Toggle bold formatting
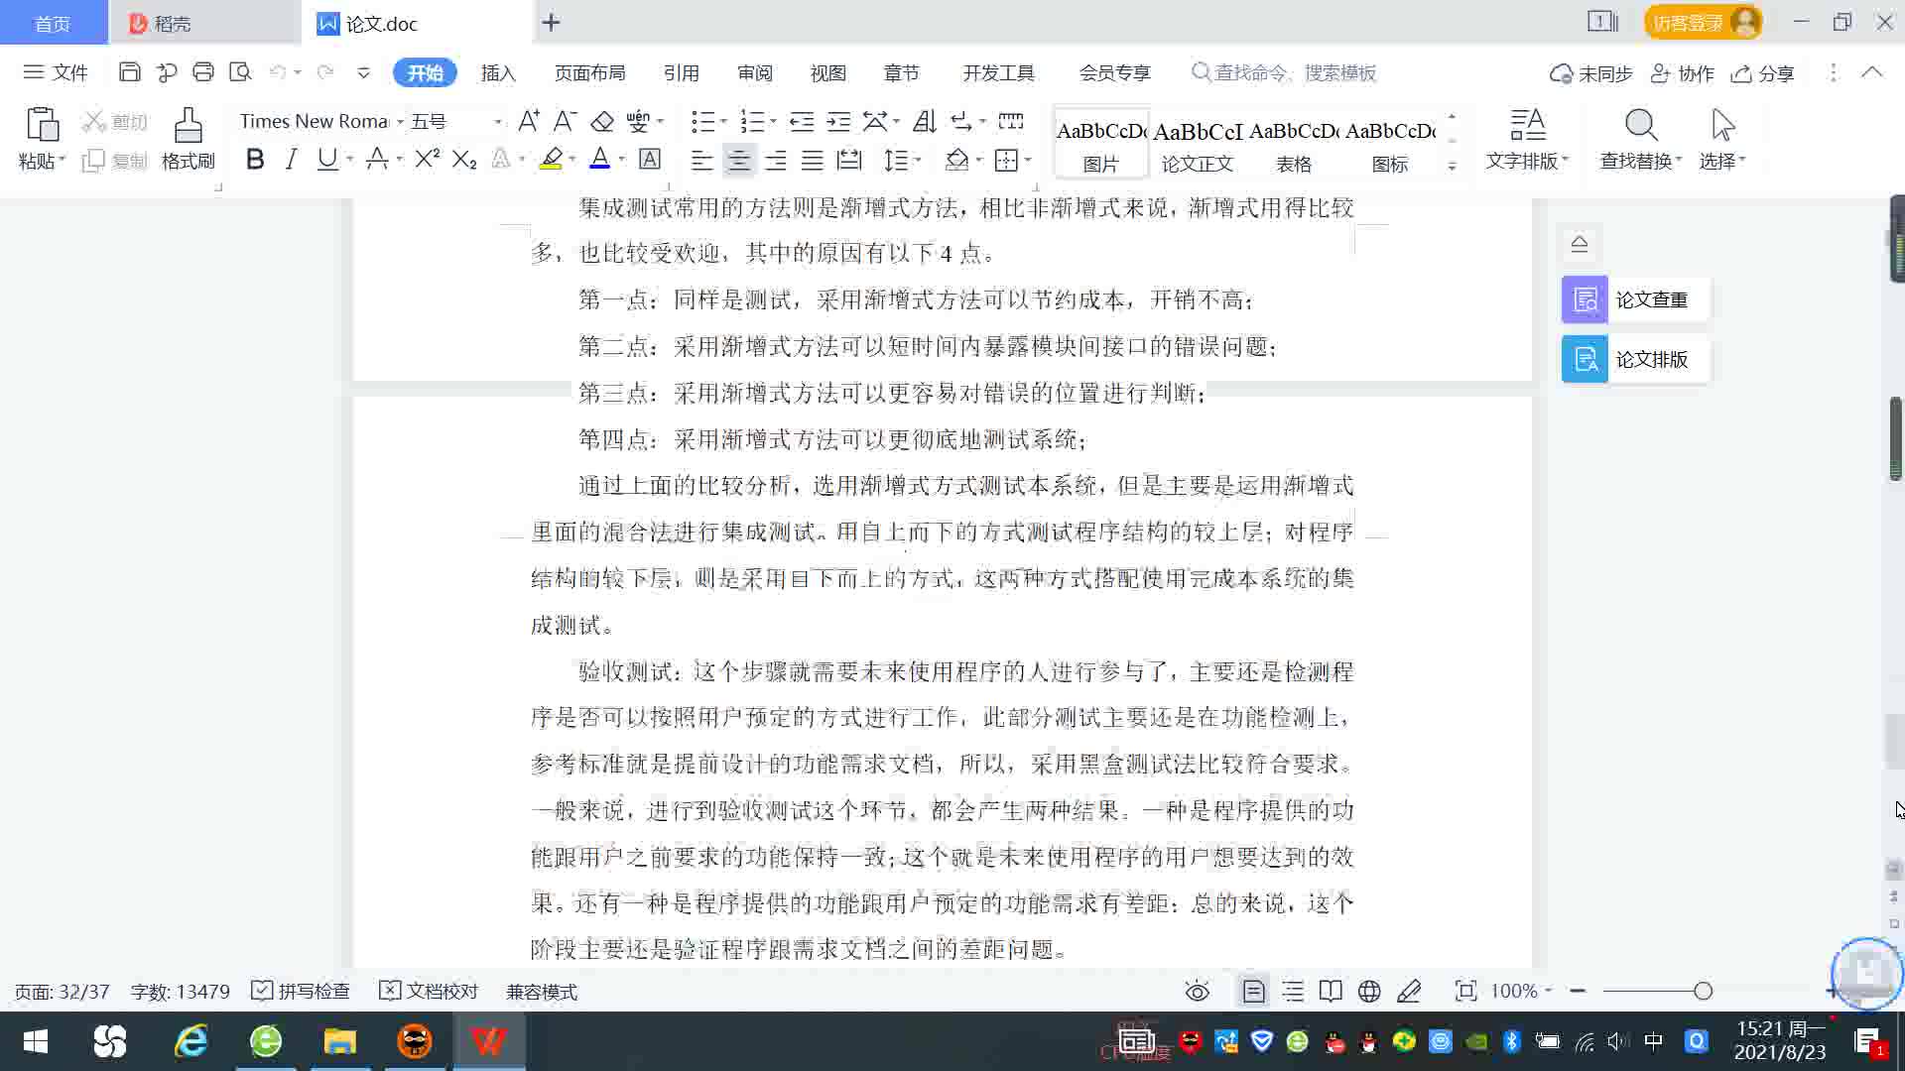 coord(255,160)
